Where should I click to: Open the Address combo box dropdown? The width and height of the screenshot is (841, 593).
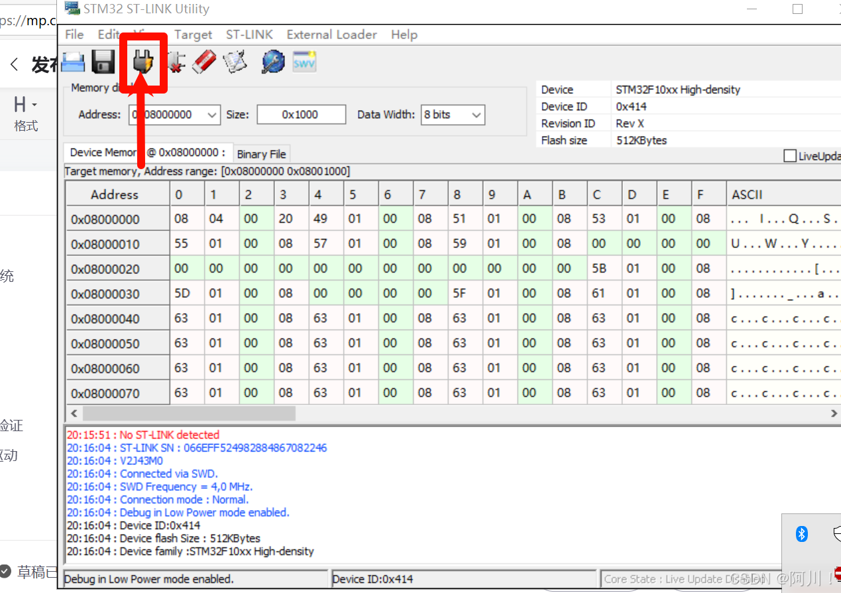212,115
